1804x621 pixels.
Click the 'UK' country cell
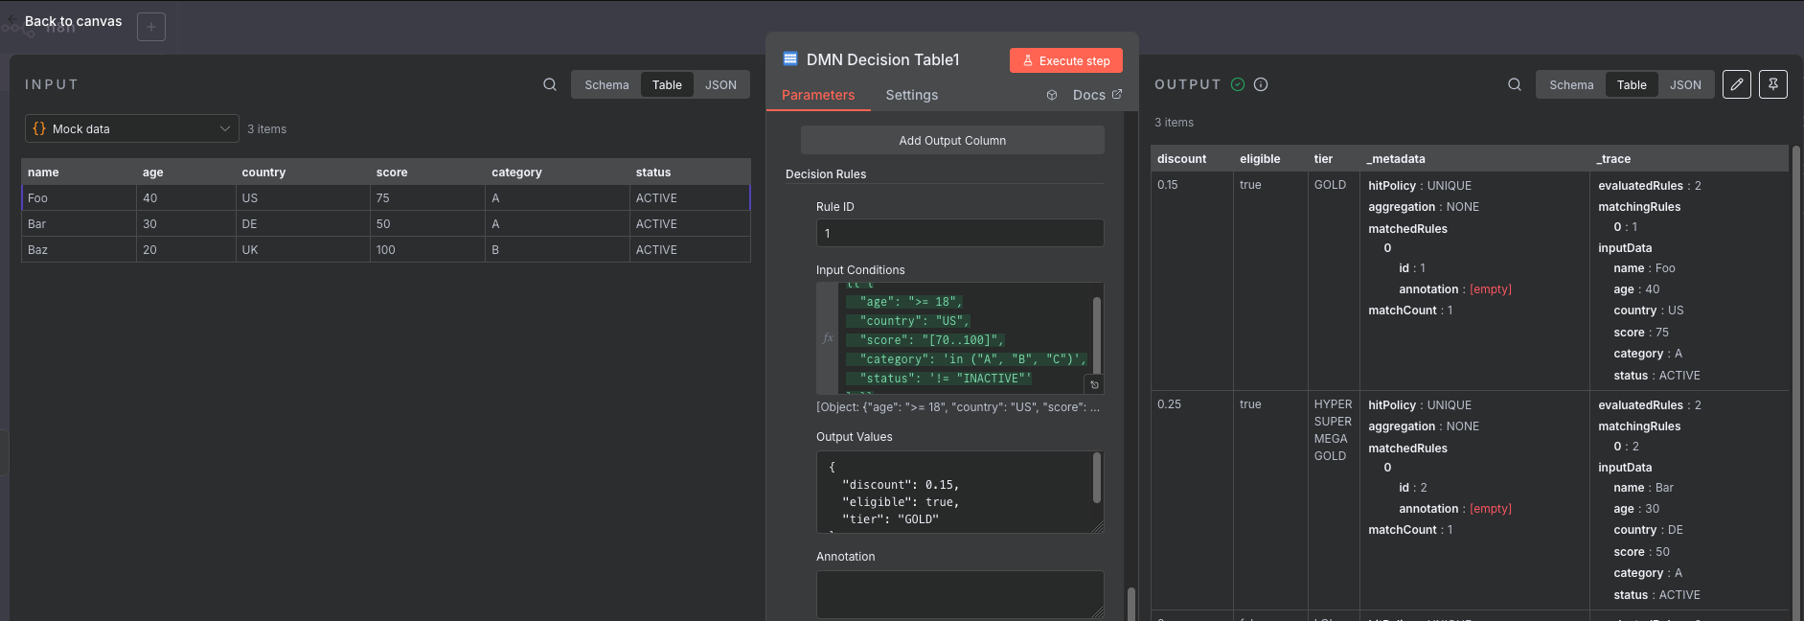pyautogui.click(x=303, y=250)
